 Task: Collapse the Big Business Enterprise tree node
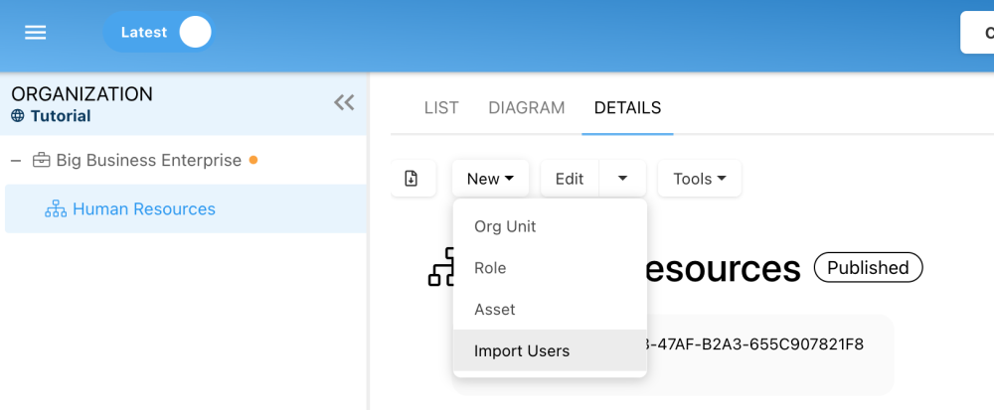(17, 160)
